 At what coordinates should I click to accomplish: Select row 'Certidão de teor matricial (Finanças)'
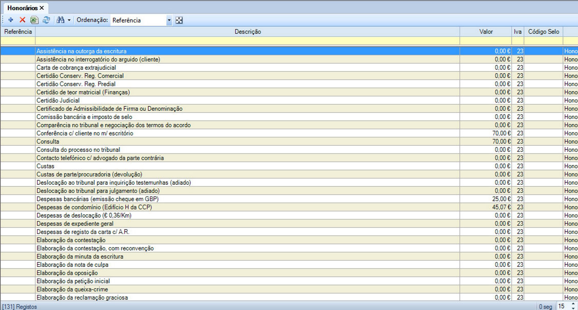click(x=289, y=92)
